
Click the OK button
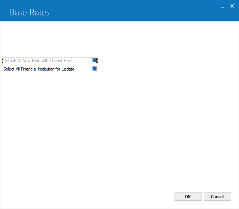pyautogui.click(x=188, y=197)
